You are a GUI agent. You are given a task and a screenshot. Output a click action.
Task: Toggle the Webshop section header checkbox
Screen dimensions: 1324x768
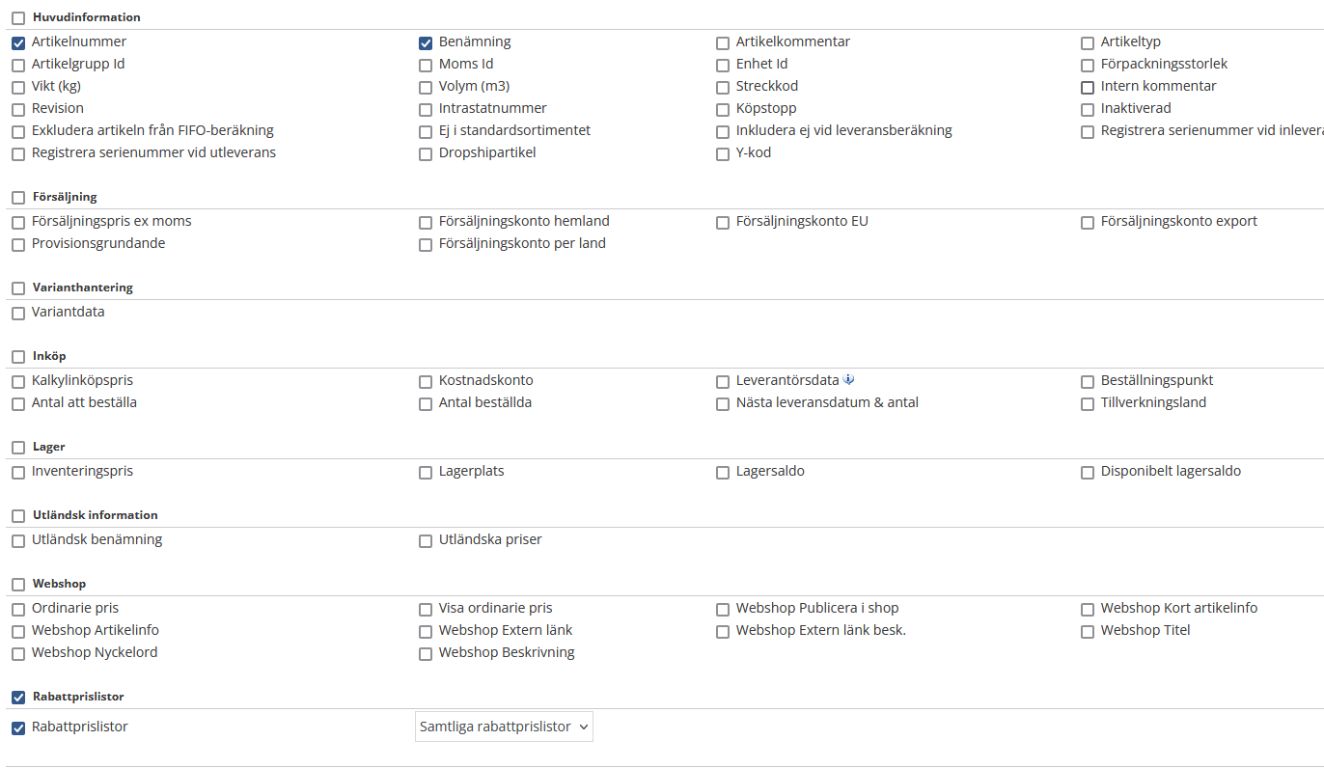tap(18, 585)
